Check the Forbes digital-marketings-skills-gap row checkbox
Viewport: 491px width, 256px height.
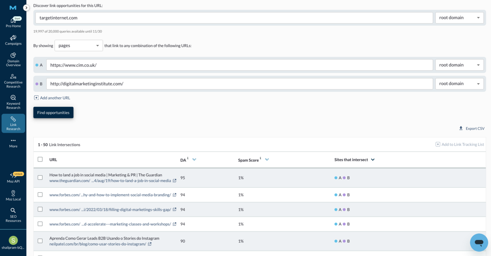pos(40,209)
